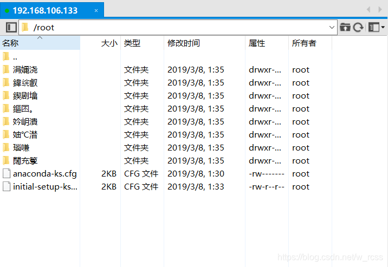The width and height of the screenshot is (388, 267).
Task: Select the anaconda-ks.cfg file
Action: (40, 173)
